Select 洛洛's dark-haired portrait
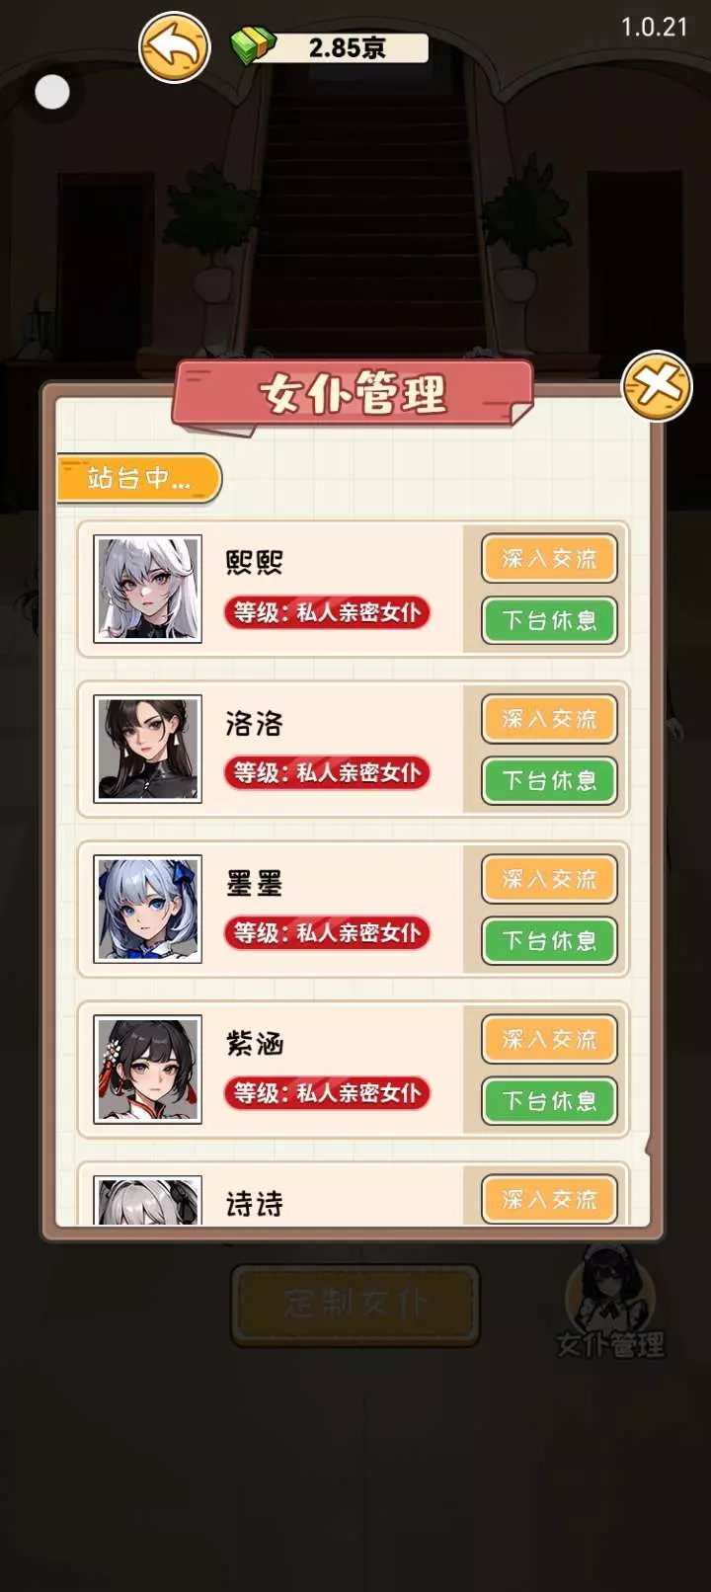Screen dimensions: 711x1592 (x=148, y=749)
